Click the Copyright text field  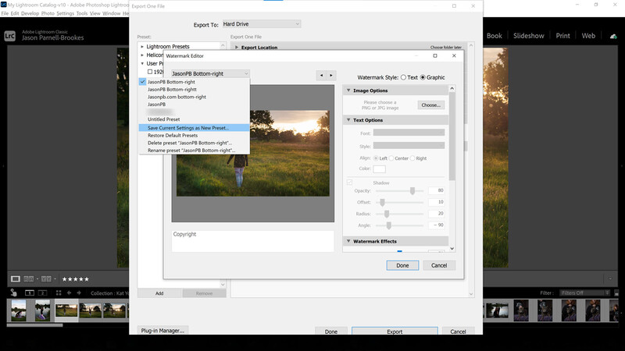pos(252,241)
